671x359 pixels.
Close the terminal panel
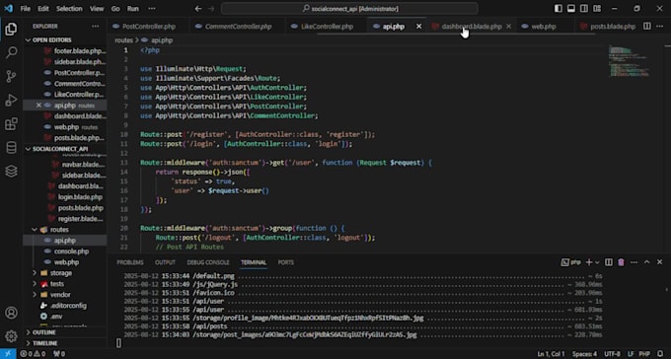pos(659,262)
